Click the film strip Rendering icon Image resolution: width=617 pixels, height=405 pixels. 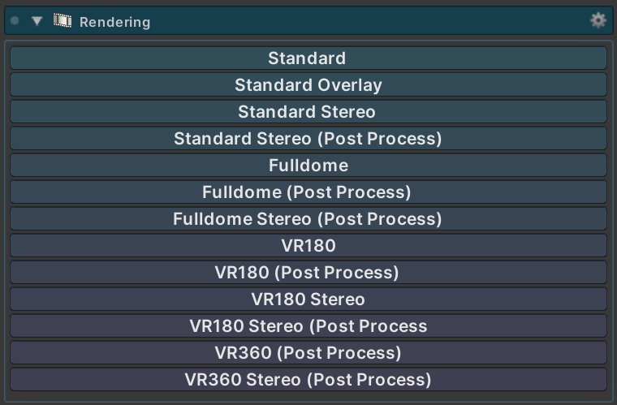click(63, 20)
